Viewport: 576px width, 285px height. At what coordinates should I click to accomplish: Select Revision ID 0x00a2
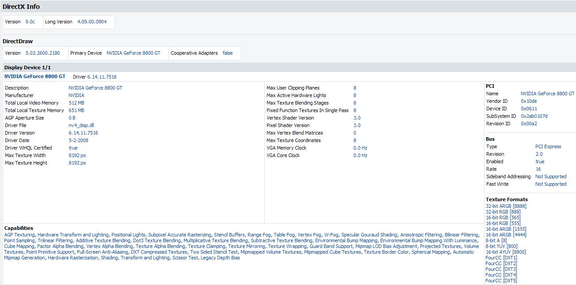(x=529, y=124)
